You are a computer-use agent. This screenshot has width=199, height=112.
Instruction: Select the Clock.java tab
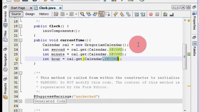(47, 8)
